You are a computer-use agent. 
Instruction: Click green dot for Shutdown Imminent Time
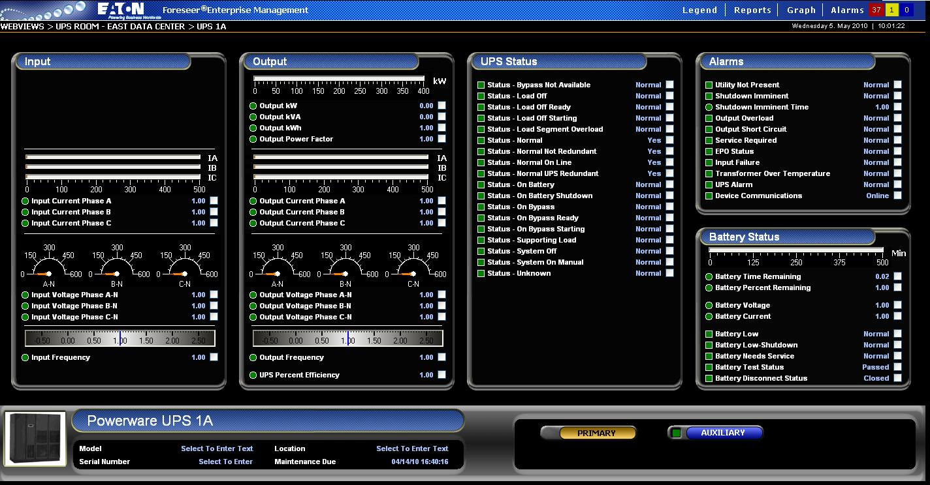[x=709, y=107]
